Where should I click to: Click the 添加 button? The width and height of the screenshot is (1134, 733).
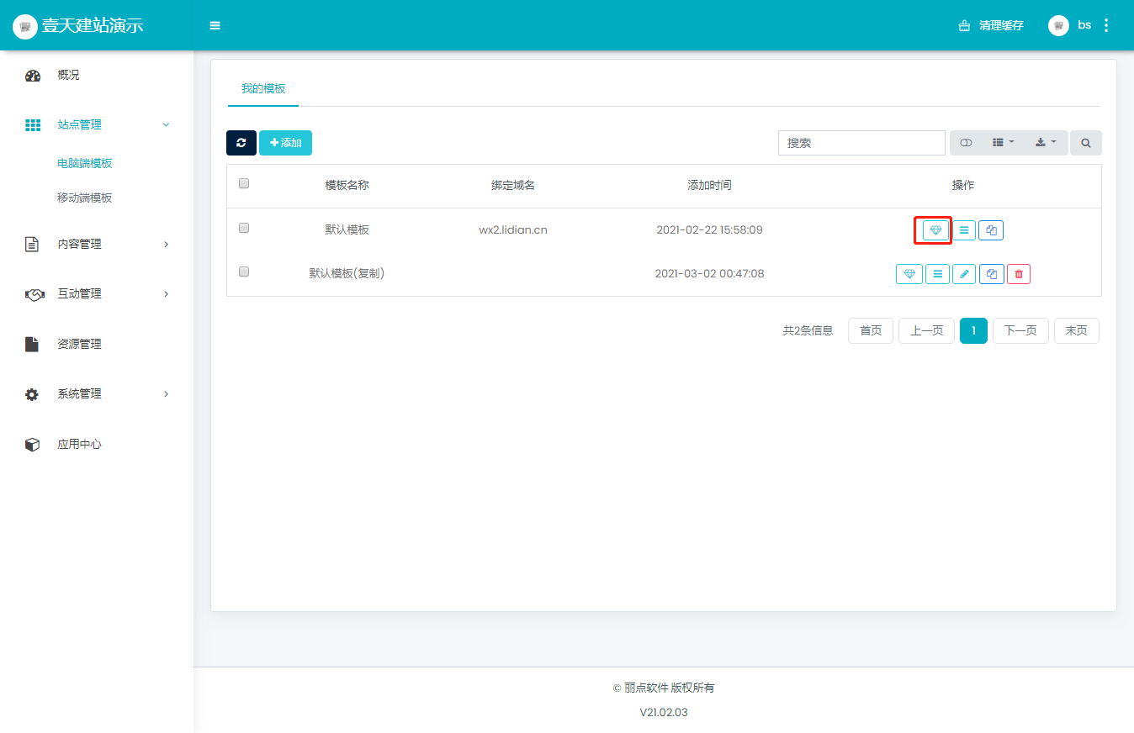pos(285,143)
